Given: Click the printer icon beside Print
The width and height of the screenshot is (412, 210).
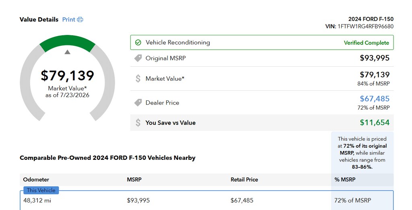Looking at the screenshot, I should (80, 20).
